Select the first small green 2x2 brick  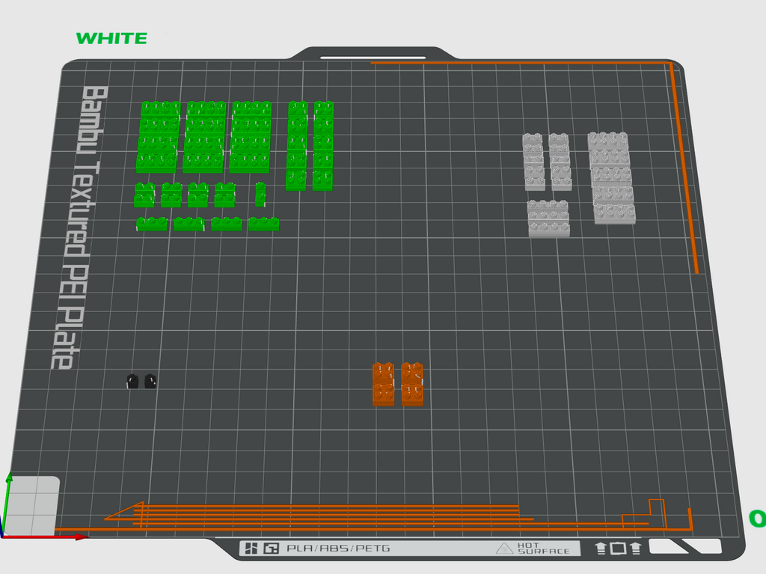(144, 195)
